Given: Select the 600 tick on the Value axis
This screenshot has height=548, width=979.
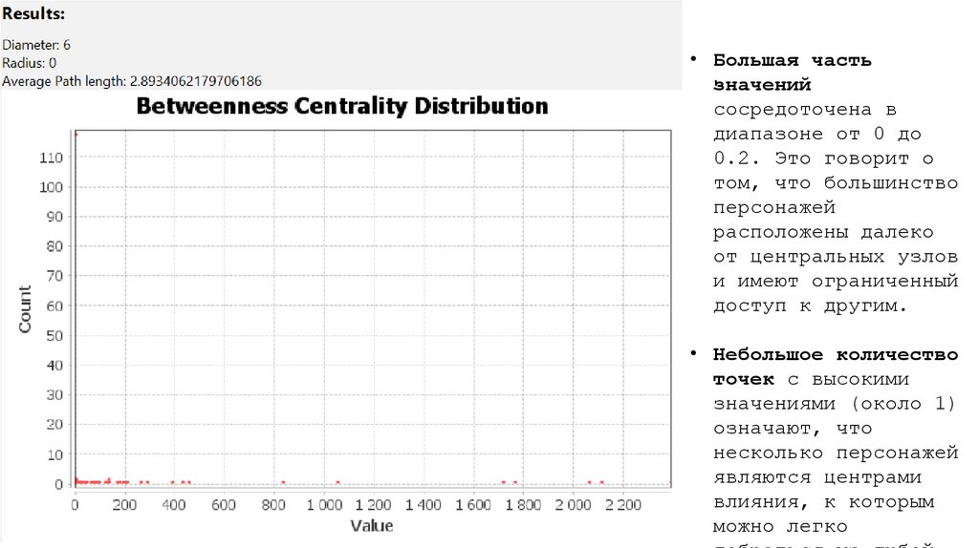Looking at the screenshot, I should (x=225, y=503).
